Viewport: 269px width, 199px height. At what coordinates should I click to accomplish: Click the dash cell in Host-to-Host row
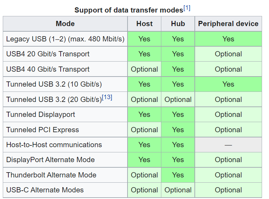coord(228,145)
